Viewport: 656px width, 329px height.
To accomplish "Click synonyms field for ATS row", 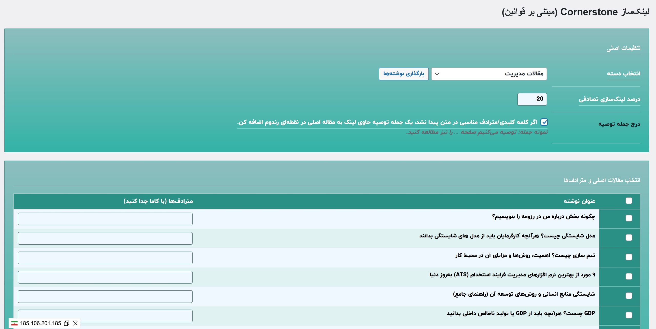I will point(105,277).
